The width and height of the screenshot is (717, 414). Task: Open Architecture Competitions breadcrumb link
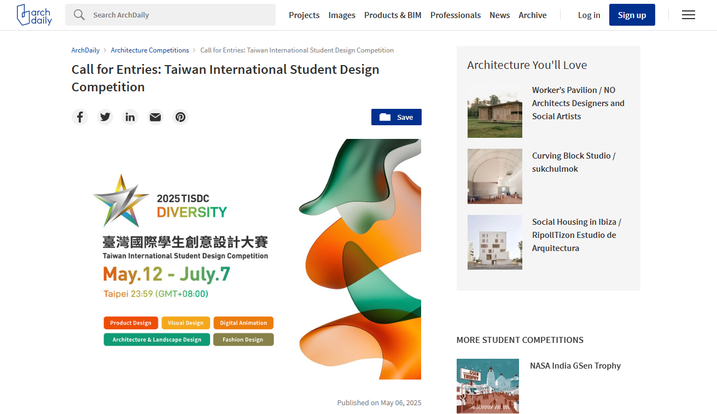click(150, 50)
